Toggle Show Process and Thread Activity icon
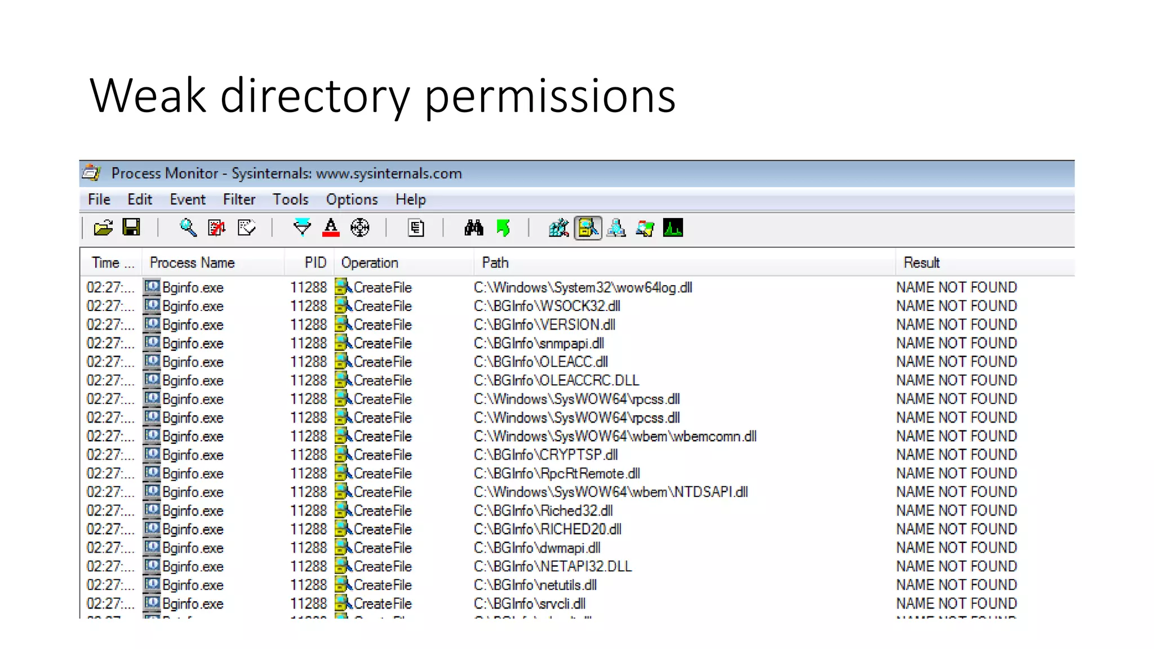Image resolution: width=1154 pixels, height=649 pixels. [x=645, y=228]
